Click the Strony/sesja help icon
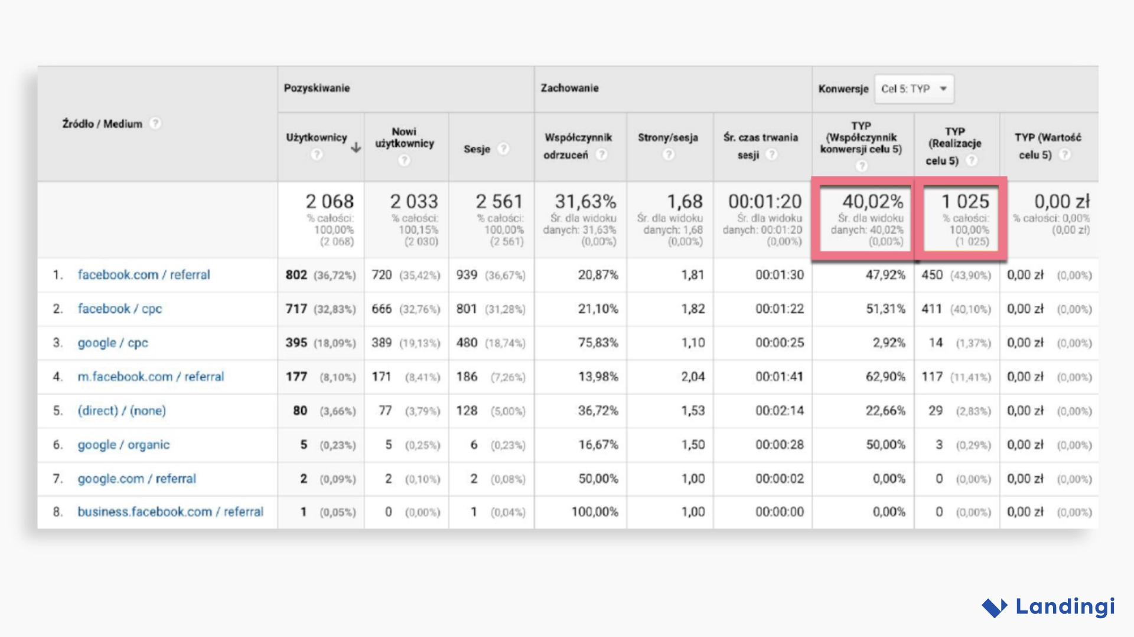The width and height of the screenshot is (1134, 637). [669, 155]
